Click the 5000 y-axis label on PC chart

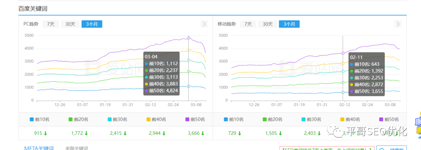pyautogui.click(x=29, y=35)
